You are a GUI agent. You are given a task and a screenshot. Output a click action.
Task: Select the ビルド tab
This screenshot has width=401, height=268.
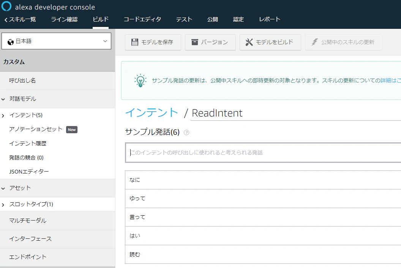click(101, 19)
